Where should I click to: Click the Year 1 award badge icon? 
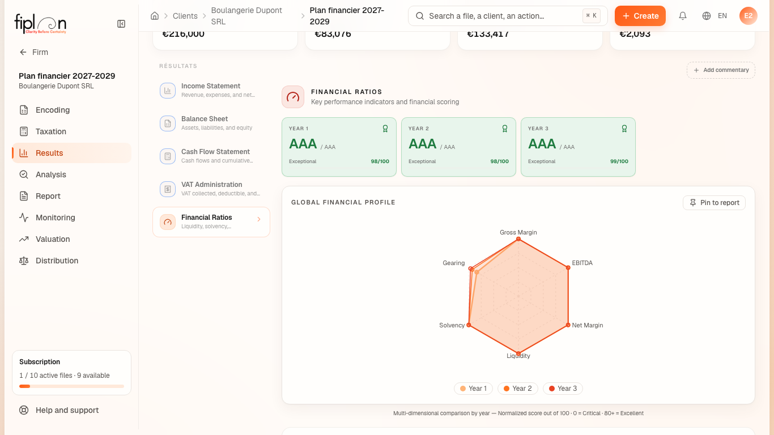pos(385,129)
